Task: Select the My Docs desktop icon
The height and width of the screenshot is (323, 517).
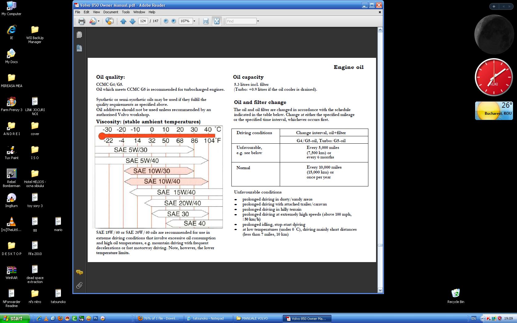Action: pyautogui.click(x=11, y=56)
